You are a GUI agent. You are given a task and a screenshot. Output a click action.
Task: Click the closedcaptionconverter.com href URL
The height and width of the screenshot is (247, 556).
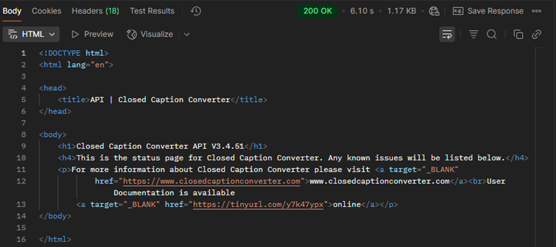pyautogui.click(x=211, y=181)
